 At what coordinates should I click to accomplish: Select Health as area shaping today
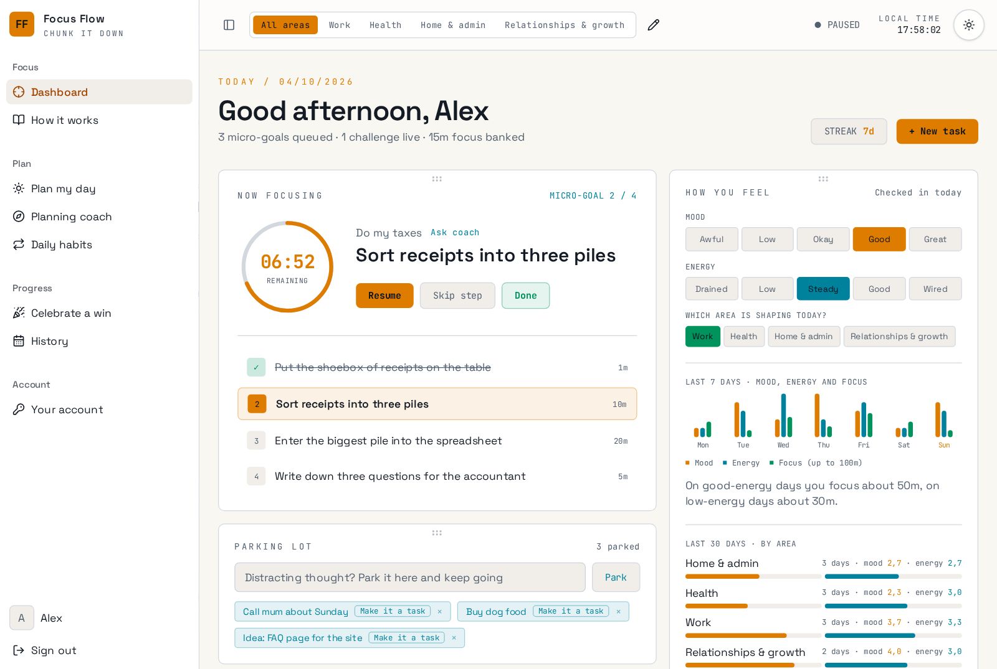click(744, 337)
